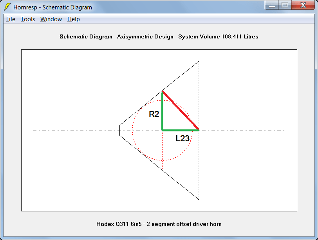The height and width of the screenshot is (240, 318).
Task: Click the 'Hadex Q311 6in5' caption text
Action: (119, 224)
